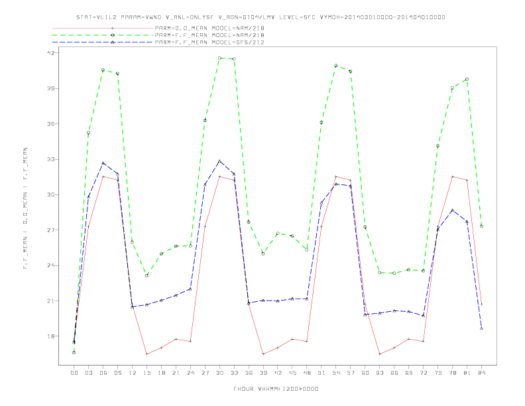The height and width of the screenshot is (406, 525).
Task: Click x-axis tick label 57
Action: pyautogui.click(x=351, y=373)
